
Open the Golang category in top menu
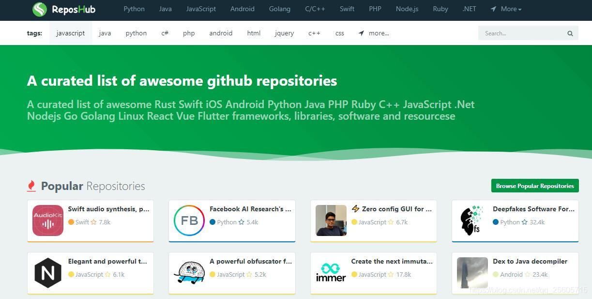280,9
